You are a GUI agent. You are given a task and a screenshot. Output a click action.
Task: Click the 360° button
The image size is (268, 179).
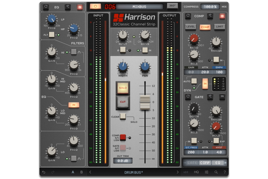coord(172,6)
